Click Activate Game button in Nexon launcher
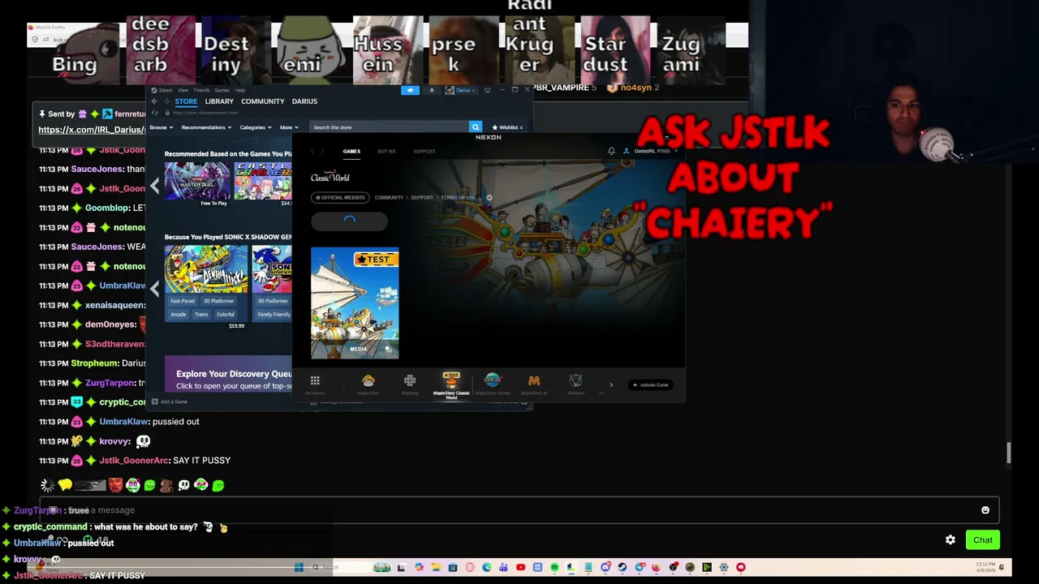 [650, 384]
